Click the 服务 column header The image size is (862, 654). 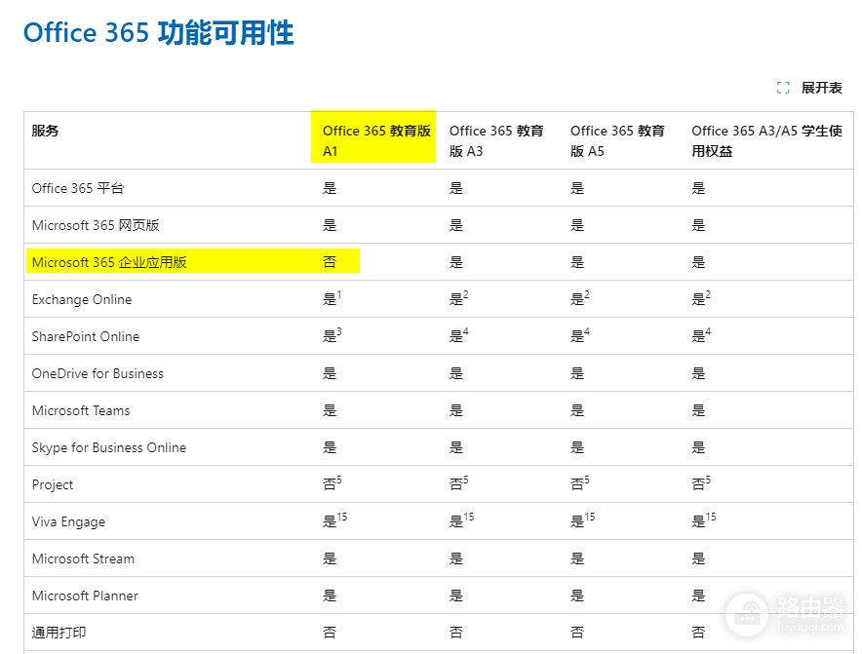[45, 131]
